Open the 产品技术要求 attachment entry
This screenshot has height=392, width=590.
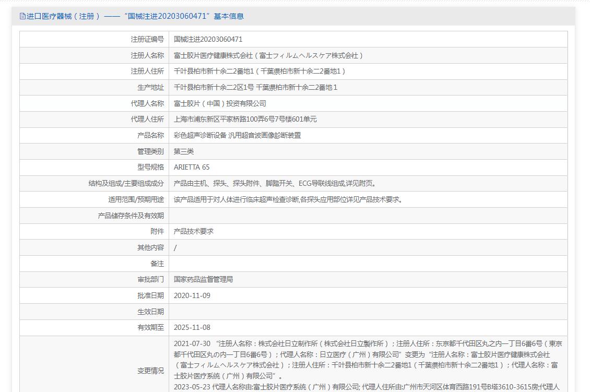(193, 231)
